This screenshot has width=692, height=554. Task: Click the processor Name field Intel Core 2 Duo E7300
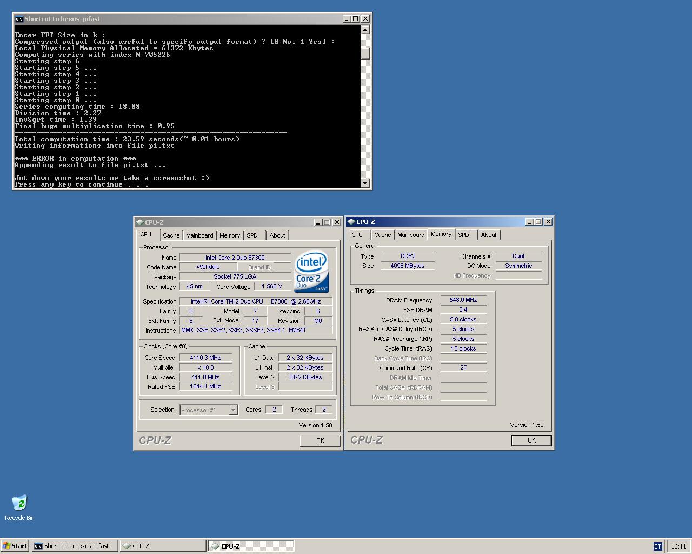coord(235,258)
